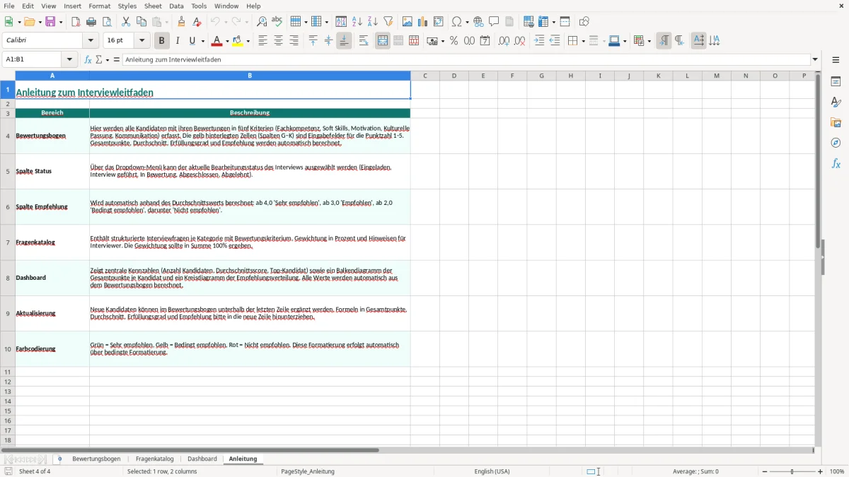The height and width of the screenshot is (477, 849).
Task: Expand Underline style dropdown arrow
Action: (202, 41)
